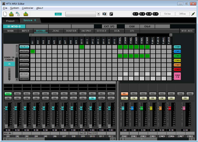Toggle Sends On Faders ON button

pos(9,64)
